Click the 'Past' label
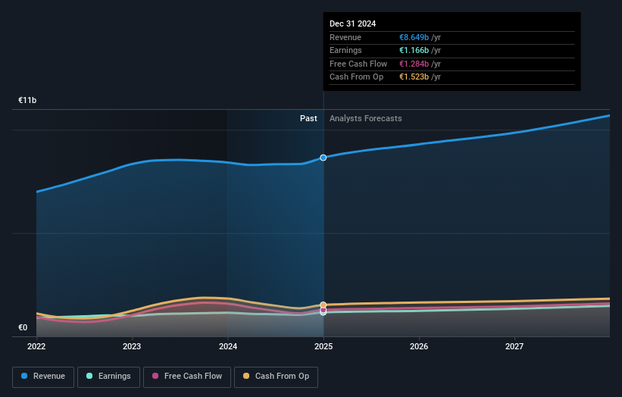The height and width of the screenshot is (397, 622). [x=308, y=119]
